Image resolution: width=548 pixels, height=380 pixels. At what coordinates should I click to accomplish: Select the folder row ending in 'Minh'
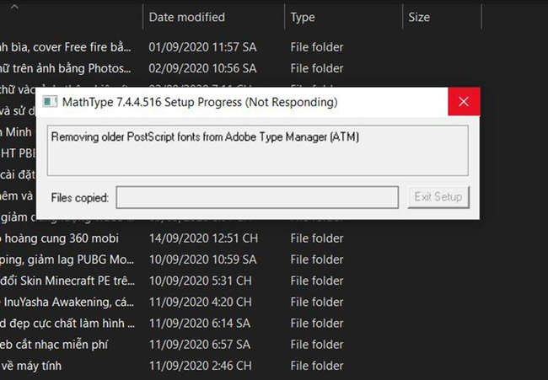pyautogui.click(x=17, y=131)
